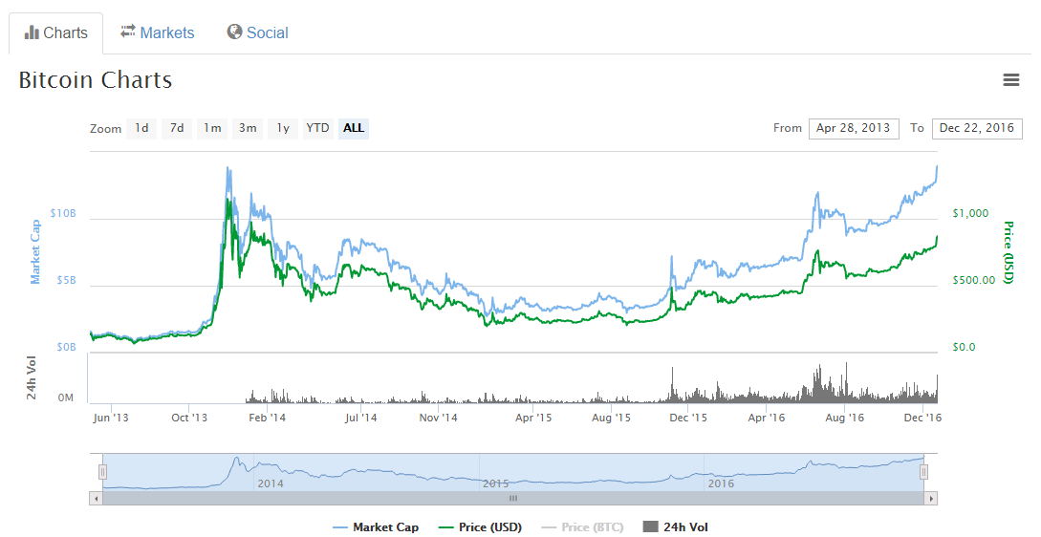Switch to the Markets tab
The width and height of the screenshot is (1041, 537).
tap(158, 32)
